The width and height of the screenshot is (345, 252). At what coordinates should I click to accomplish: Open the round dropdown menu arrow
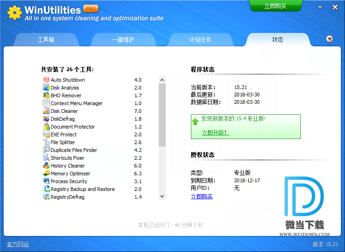click(329, 39)
